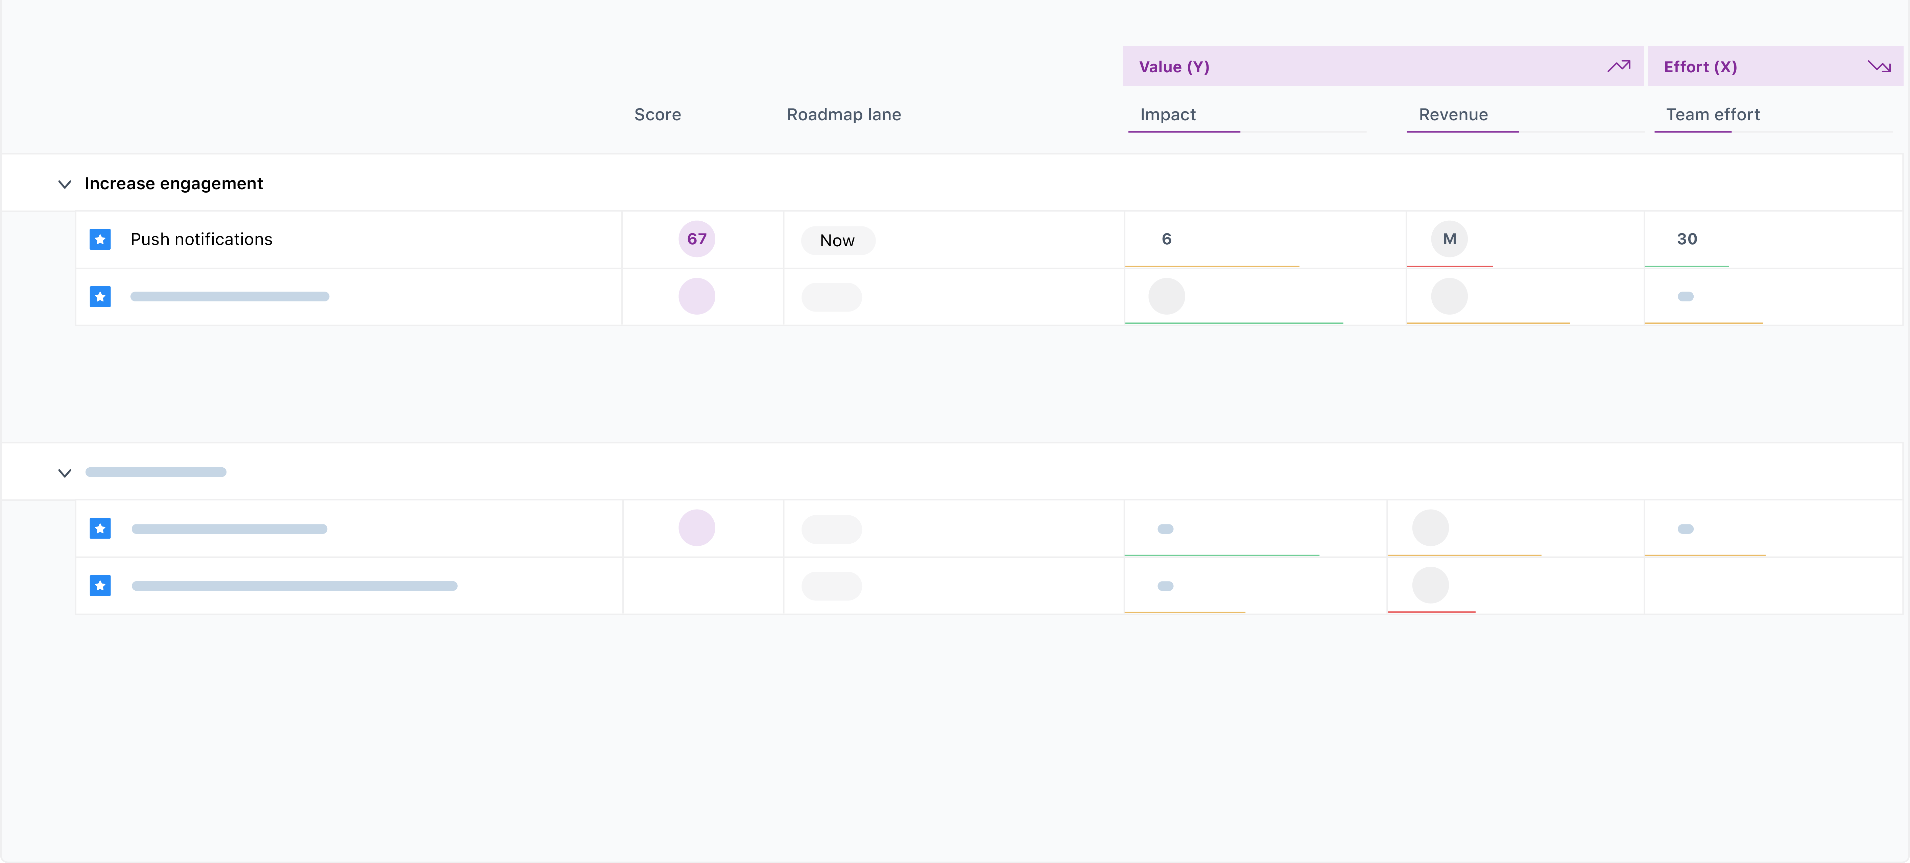The width and height of the screenshot is (1910, 863).
Task: Click the Revenue column header
Action: [x=1453, y=115]
